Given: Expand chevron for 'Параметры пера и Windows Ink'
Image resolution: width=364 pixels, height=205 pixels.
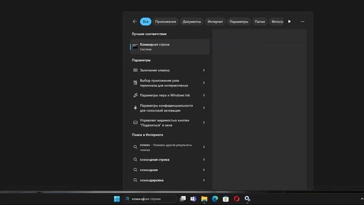Looking at the screenshot, I should [204, 95].
